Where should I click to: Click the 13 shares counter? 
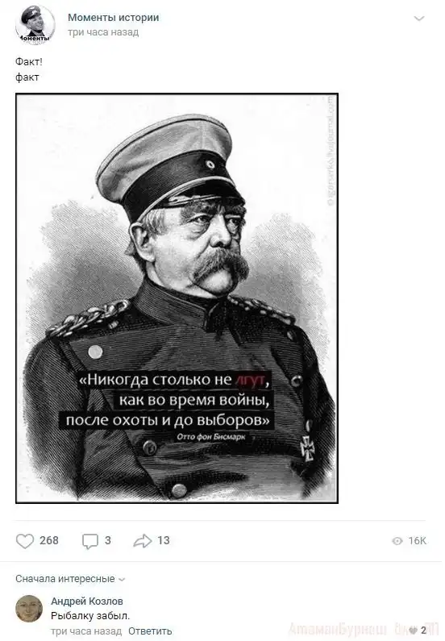pos(164,540)
